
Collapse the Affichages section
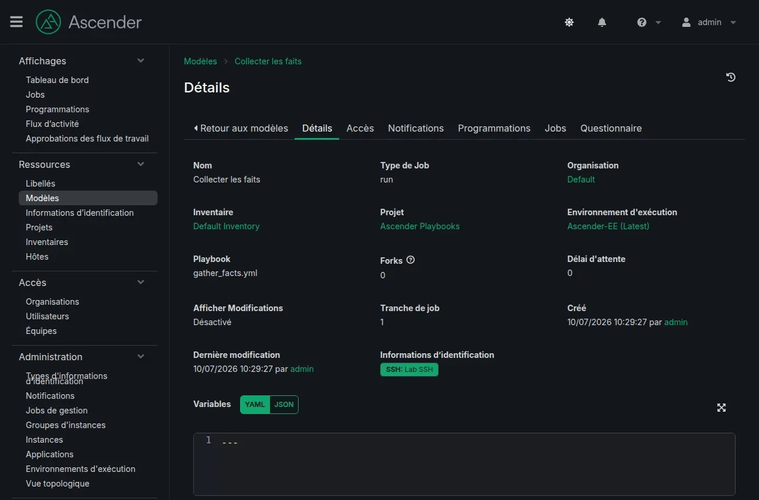pyautogui.click(x=141, y=61)
